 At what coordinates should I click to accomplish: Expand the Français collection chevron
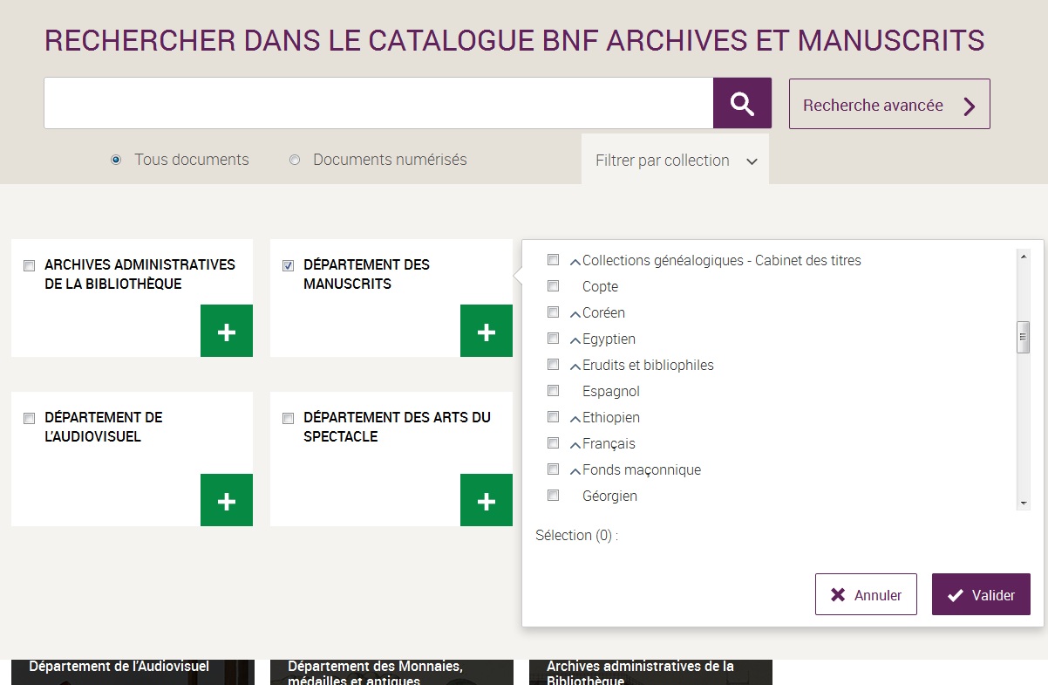click(575, 444)
